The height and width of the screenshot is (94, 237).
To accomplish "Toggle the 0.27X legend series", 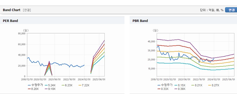I will pyautogui.click(x=214, y=85).
